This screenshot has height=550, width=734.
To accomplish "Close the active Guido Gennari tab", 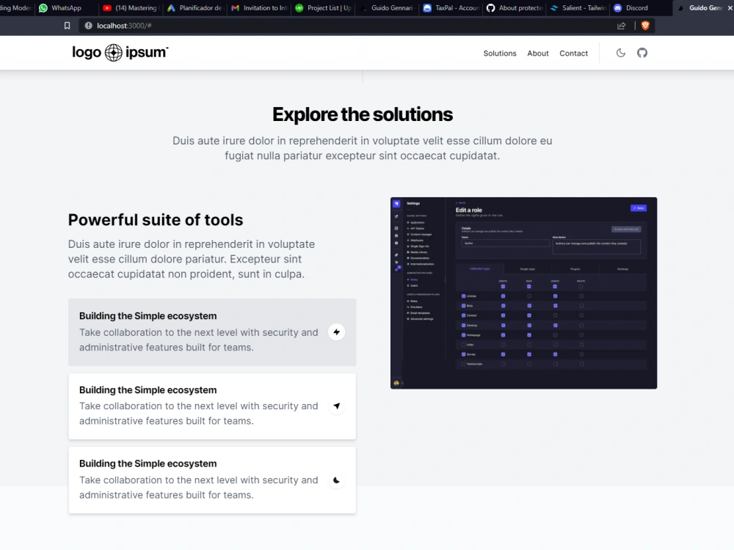I will (x=730, y=8).
